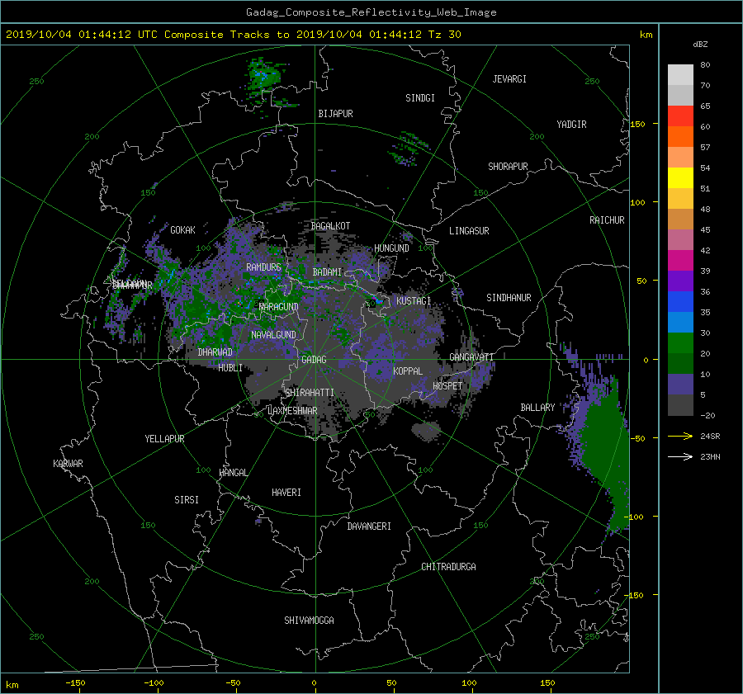Click the KOPPAL city label
Image resolution: width=743 pixels, height=694 pixels.
pos(408,371)
